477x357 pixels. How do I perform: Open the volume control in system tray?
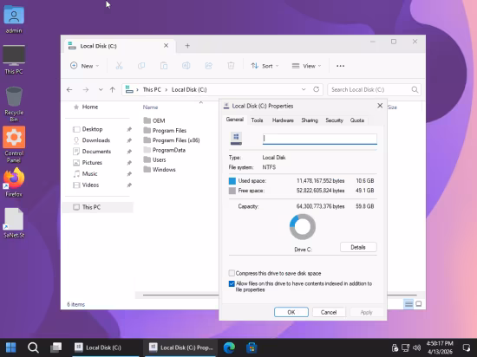[x=417, y=347]
